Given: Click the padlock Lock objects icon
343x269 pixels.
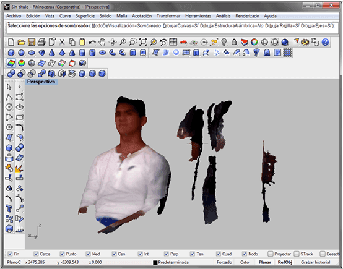Looking at the screenshot, I should [234, 42].
